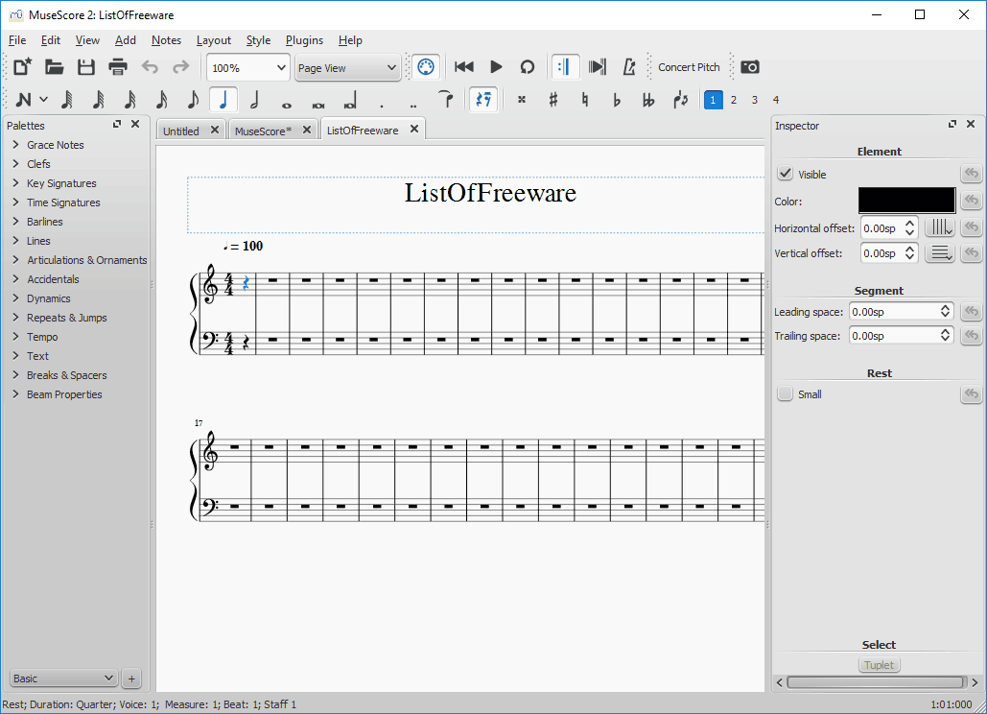Flip note stem direction icon
This screenshot has height=714, width=987.
click(680, 100)
